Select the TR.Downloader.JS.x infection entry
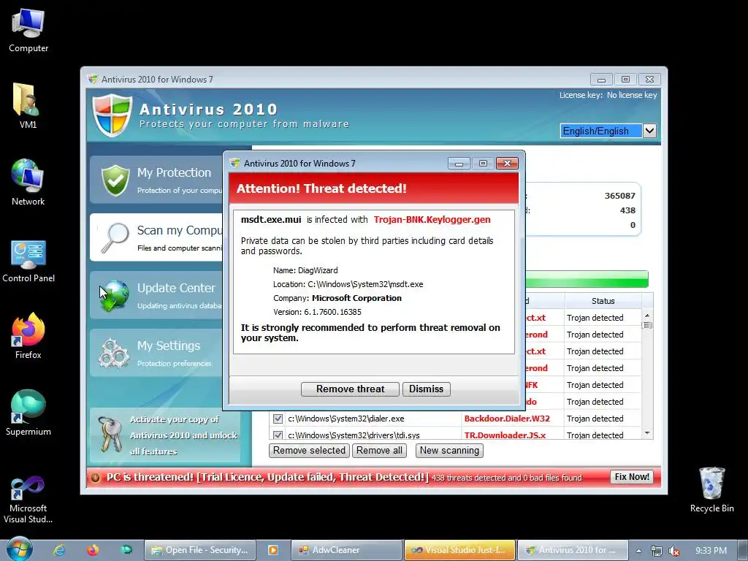748x561 pixels. click(x=505, y=435)
